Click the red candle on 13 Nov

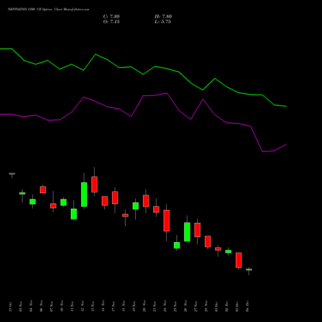pos(95,184)
